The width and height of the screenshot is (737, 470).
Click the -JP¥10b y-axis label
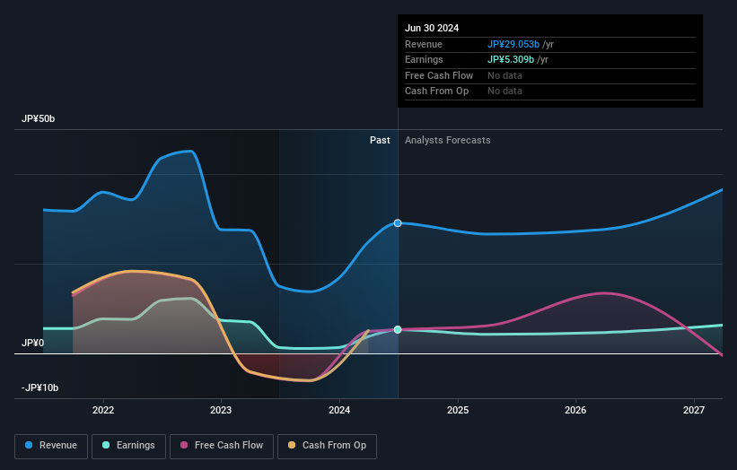coord(40,387)
